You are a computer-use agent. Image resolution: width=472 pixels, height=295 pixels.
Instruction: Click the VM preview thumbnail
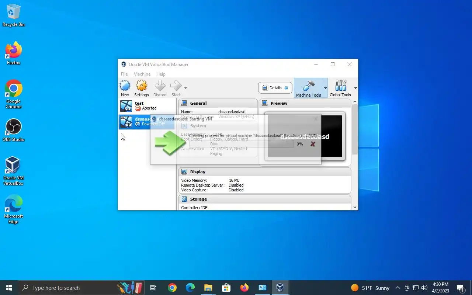coord(305,136)
